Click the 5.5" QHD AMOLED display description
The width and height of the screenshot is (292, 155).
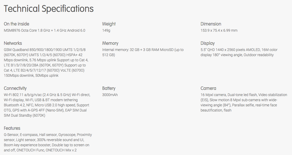coord(239,52)
